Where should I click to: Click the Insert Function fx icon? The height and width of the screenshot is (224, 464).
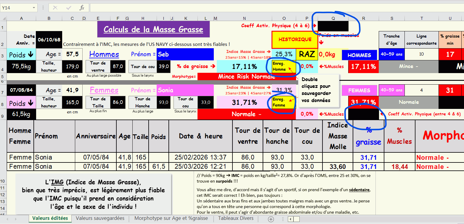(x=82, y=8)
